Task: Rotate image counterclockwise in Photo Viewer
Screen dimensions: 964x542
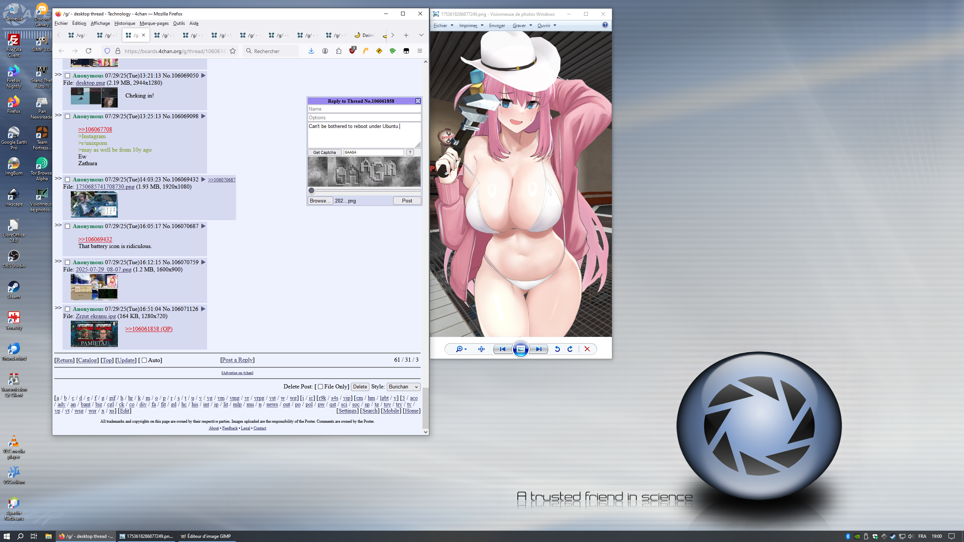Action: click(x=557, y=349)
